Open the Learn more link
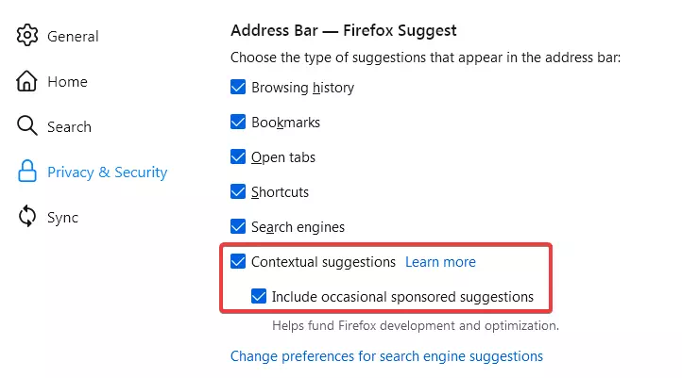The image size is (682, 378). [440, 262]
